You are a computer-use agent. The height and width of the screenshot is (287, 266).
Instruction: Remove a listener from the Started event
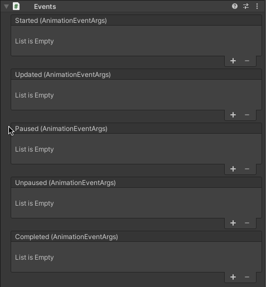point(247,61)
